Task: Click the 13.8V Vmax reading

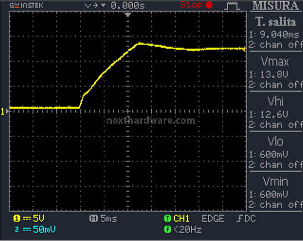Action: pyautogui.click(x=274, y=74)
